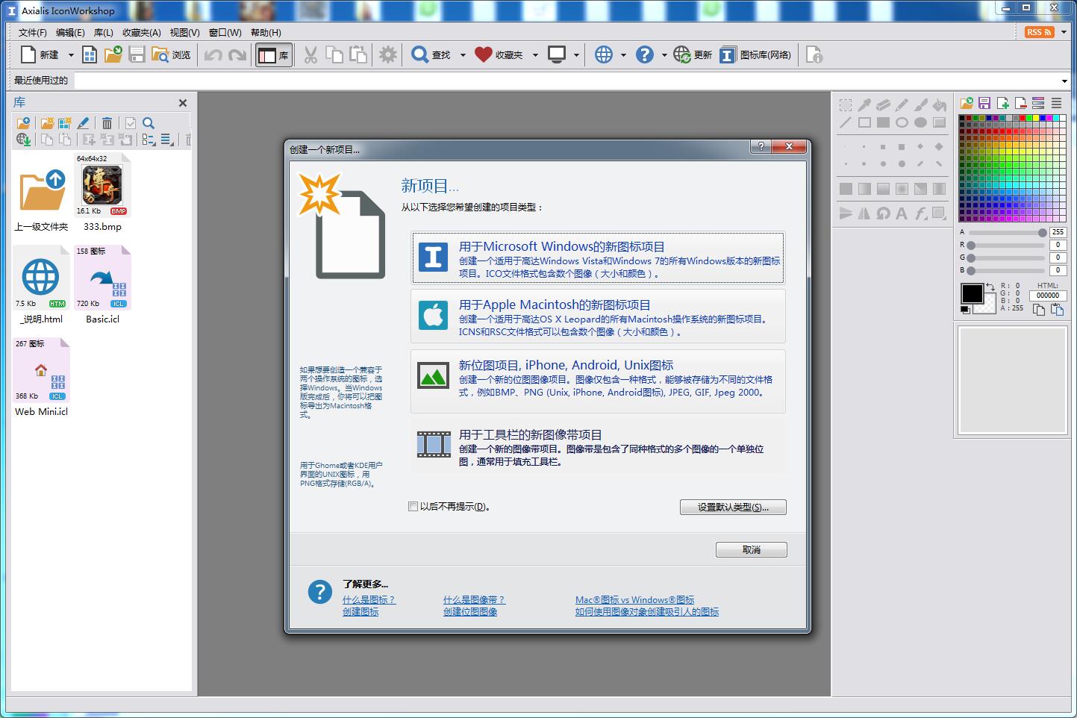Expand the Search (查找) dropdown arrow
Screen dimensions: 1077x718
click(463, 55)
